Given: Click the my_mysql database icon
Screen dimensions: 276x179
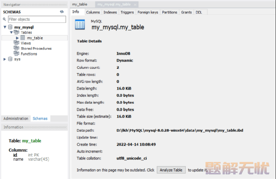Looking at the screenshot, I should [10, 27].
